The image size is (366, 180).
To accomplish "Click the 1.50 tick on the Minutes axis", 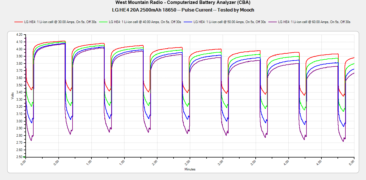I will point(122,163).
